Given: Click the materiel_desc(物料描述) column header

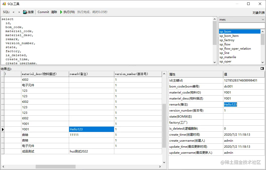Looking at the screenshot, I should pos(45,74).
